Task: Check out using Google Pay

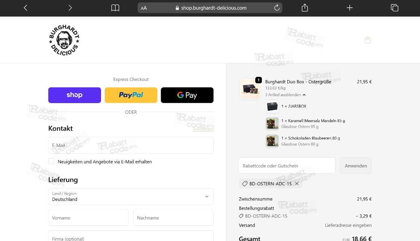Action: [x=187, y=95]
